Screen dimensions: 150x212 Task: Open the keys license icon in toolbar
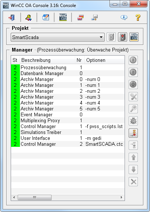[x=28, y=17]
